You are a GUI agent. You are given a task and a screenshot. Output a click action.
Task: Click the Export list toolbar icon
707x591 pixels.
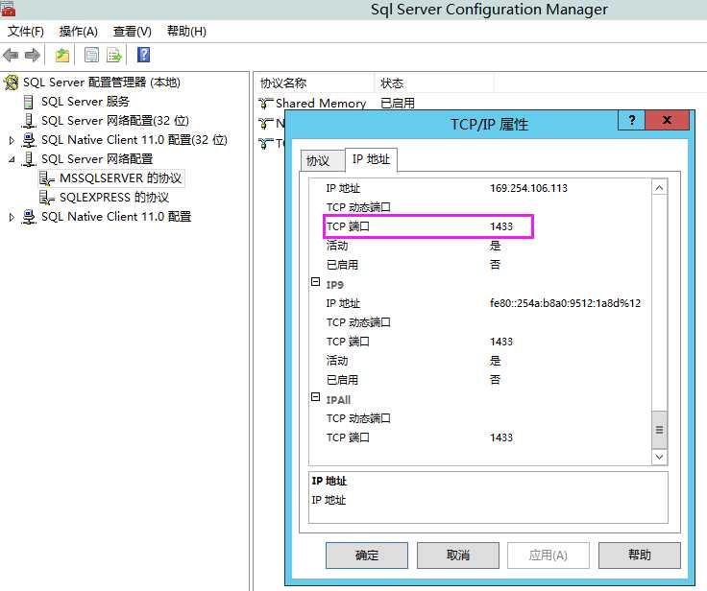tap(114, 56)
